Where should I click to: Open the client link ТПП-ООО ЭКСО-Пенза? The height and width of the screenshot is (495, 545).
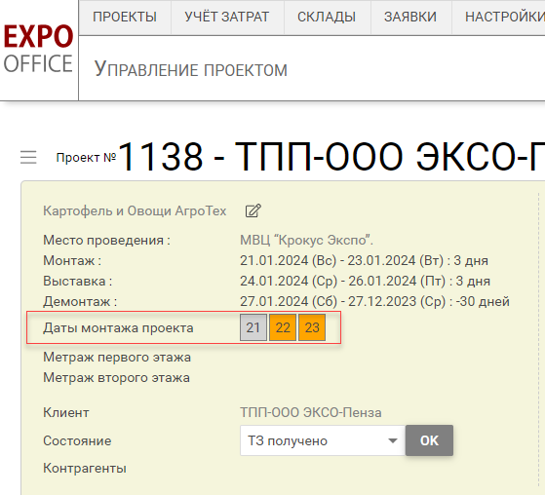(311, 412)
